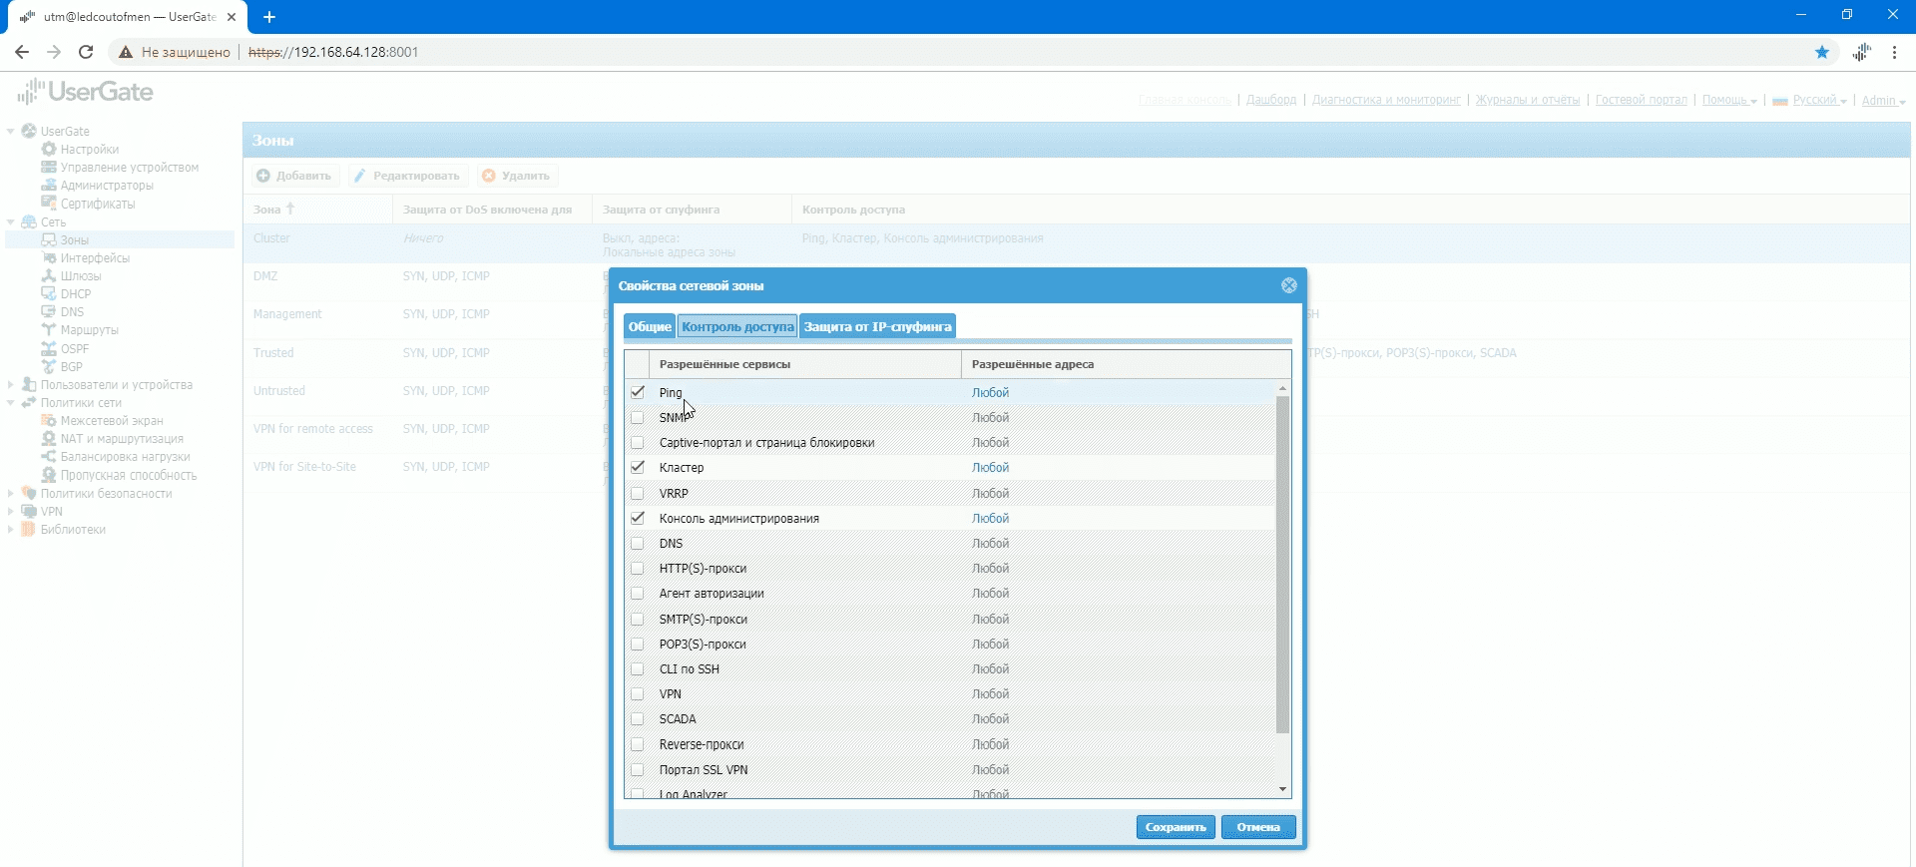Click the pencil icon of Редактировать
The width and height of the screenshot is (1916, 867).
coord(360,176)
